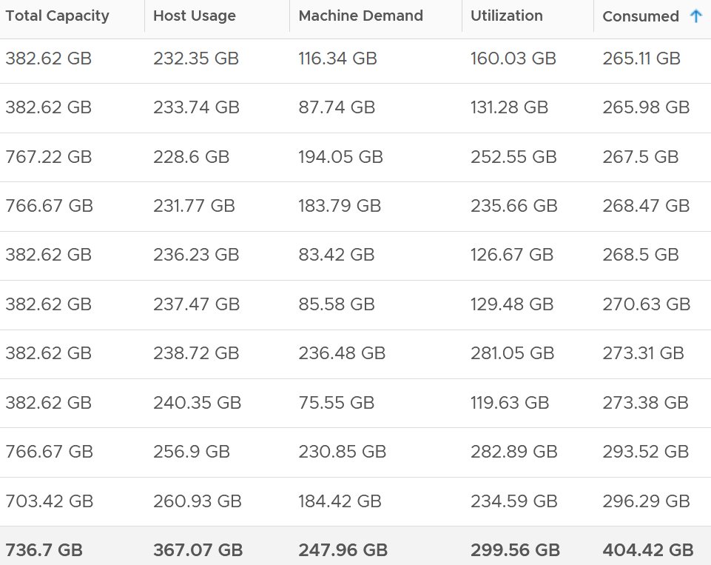Click the 703.42 GB total capacity cell

click(49, 501)
